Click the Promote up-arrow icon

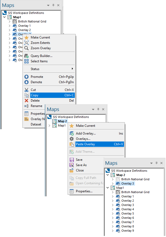click(x=26, y=77)
